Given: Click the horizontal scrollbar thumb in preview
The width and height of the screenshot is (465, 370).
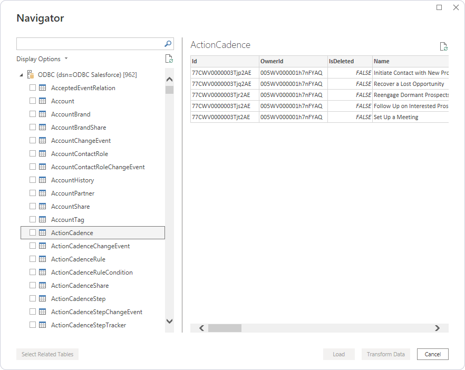Looking at the screenshot, I should pyautogui.click(x=225, y=328).
